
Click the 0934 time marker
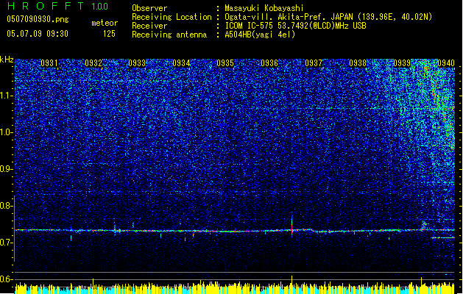coord(181,63)
